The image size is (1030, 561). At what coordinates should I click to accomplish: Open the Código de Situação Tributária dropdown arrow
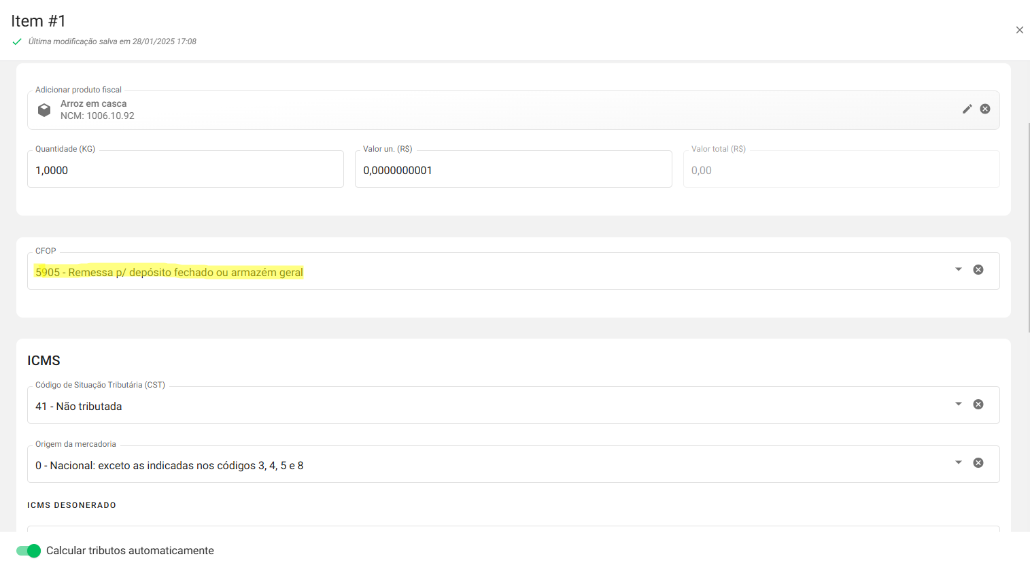959,404
